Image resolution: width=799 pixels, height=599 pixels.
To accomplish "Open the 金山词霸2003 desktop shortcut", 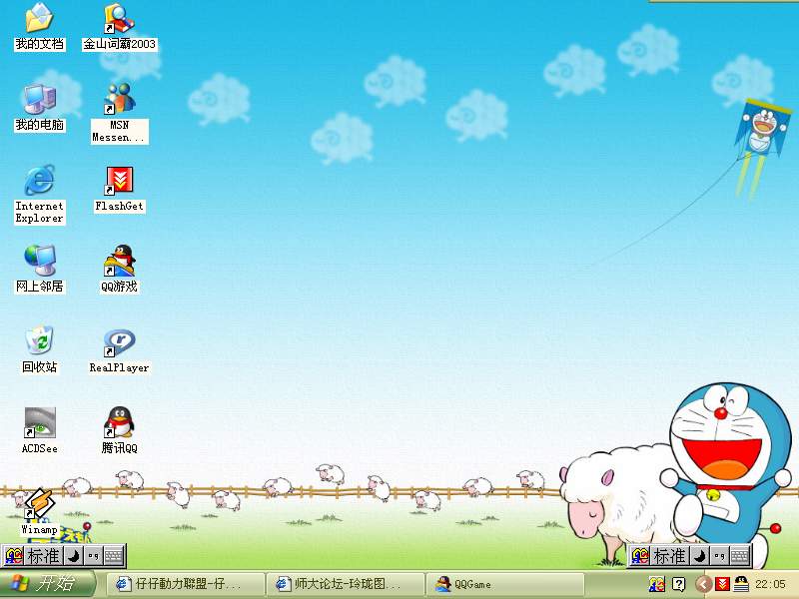I will pyautogui.click(x=119, y=20).
